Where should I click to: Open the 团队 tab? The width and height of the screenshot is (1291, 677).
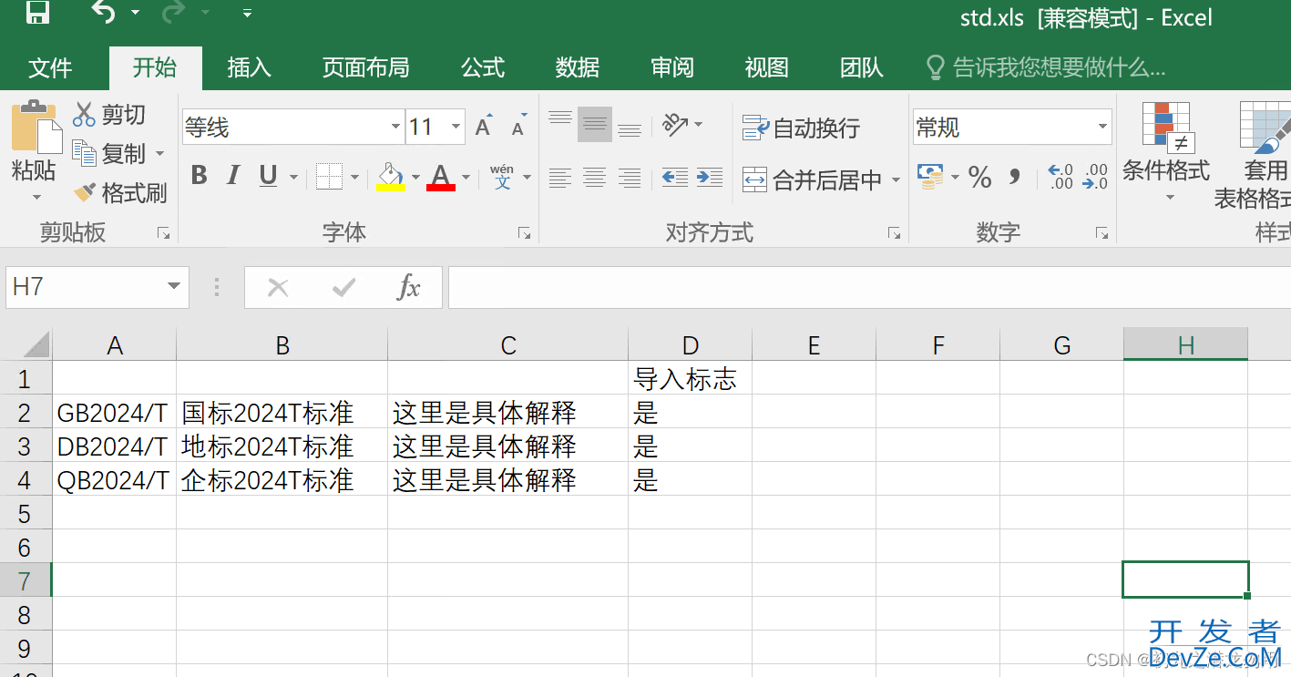(x=861, y=67)
